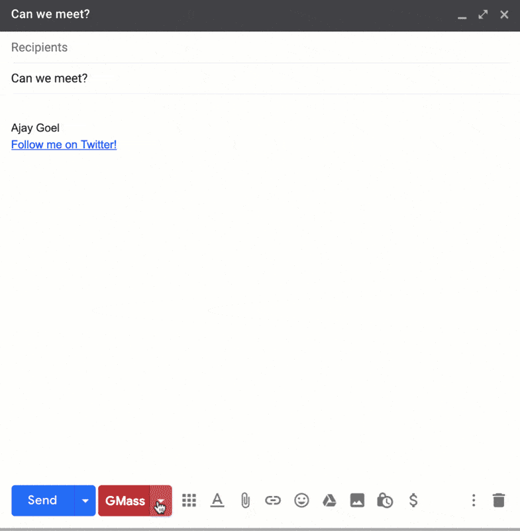Click the empty message body area

tap(258, 298)
